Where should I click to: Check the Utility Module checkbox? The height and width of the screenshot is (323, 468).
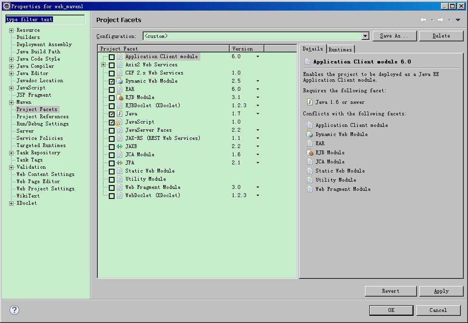(112, 179)
